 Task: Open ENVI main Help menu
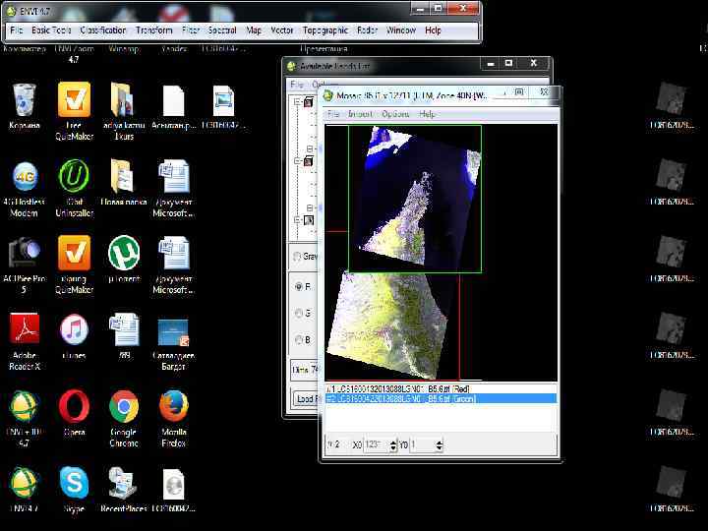point(433,30)
